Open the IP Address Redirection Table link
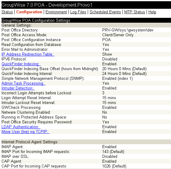This screenshot has width=171, height=169. pyautogui.click(x=28, y=54)
